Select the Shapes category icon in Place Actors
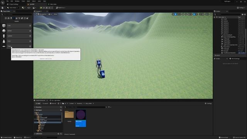This screenshot has width=247, height=139. [x=14, y=18]
